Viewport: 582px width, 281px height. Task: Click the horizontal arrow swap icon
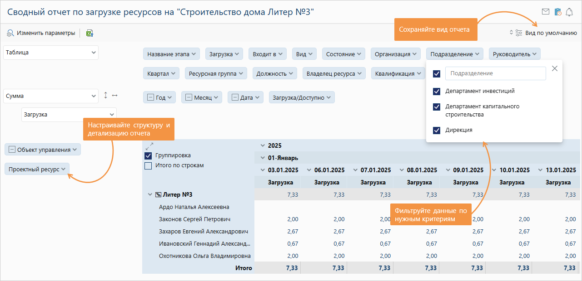click(114, 95)
